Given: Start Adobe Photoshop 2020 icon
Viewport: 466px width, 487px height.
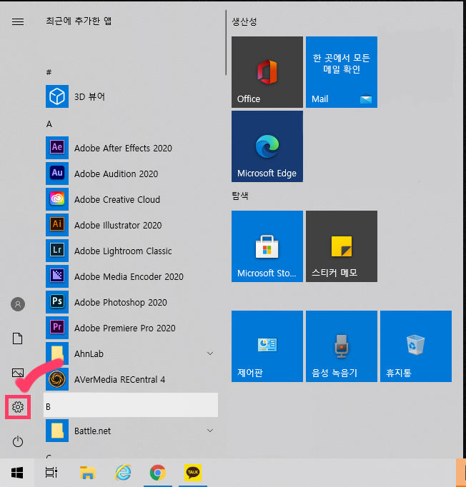Looking at the screenshot, I should click(x=57, y=302).
